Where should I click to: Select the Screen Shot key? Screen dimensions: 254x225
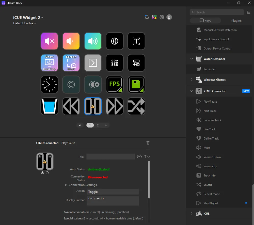click(71, 63)
